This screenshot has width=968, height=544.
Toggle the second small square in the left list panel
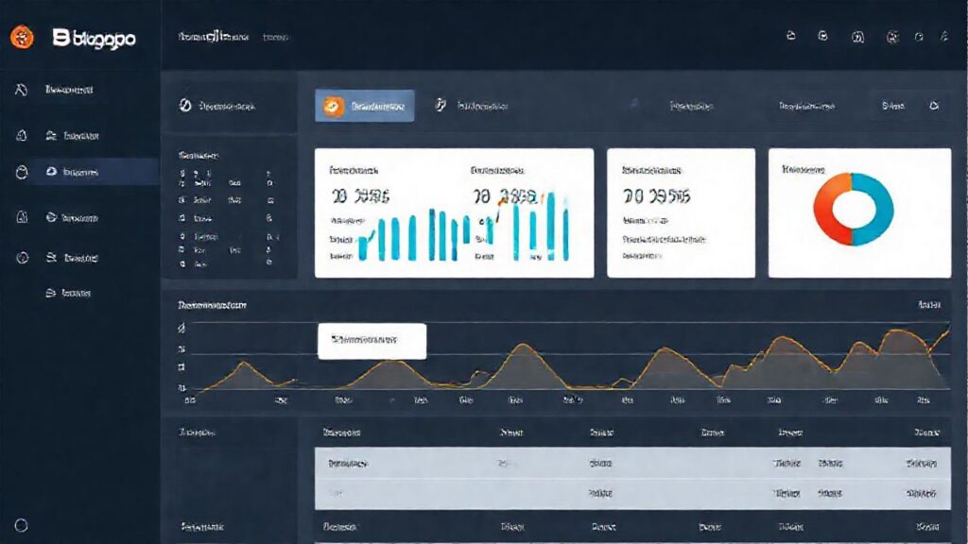pyautogui.click(x=181, y=200)
